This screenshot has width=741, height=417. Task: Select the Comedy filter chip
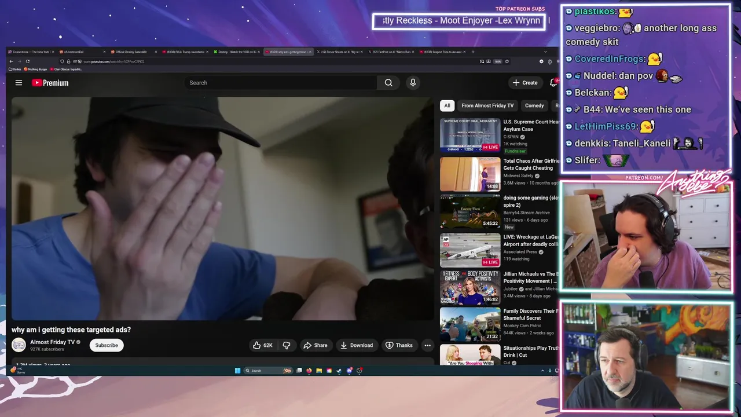pyautogui.click(x=534, y=105)
